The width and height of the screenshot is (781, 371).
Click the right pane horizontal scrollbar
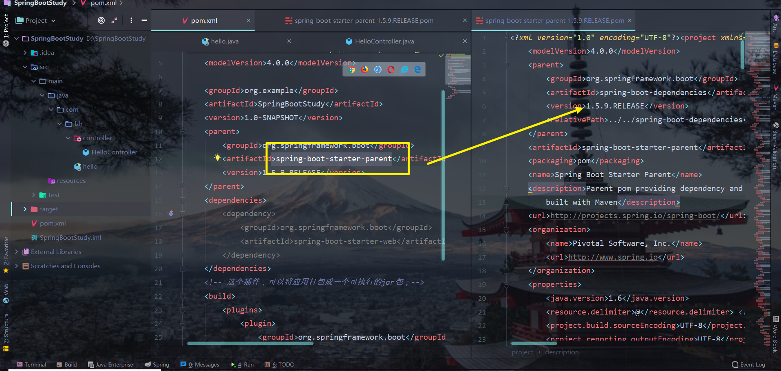(534, 343)
